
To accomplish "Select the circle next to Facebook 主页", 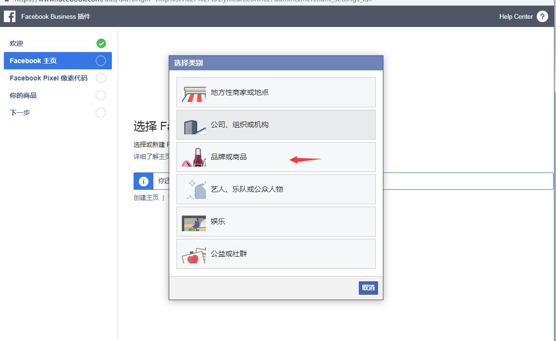I will click(101, 61).
